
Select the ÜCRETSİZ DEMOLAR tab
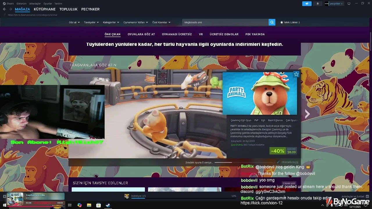point(224,34)
